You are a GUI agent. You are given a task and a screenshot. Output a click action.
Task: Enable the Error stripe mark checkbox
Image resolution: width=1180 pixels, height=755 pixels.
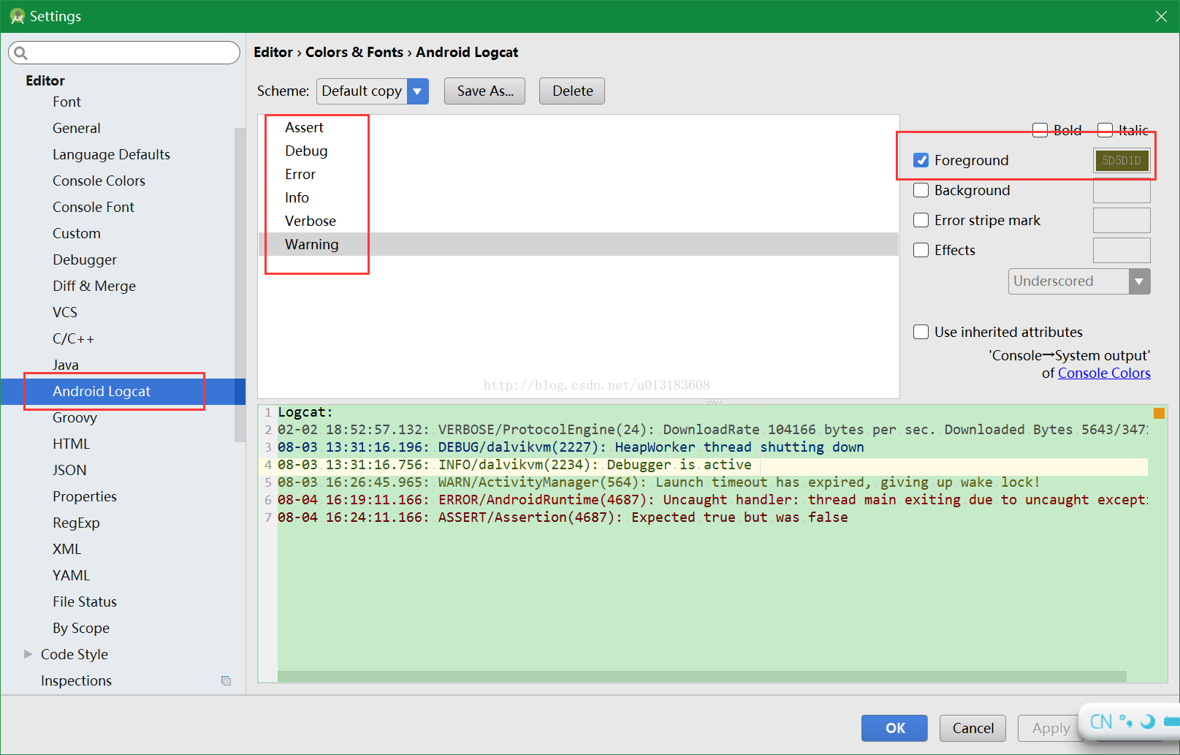click(x=921, y=220)
